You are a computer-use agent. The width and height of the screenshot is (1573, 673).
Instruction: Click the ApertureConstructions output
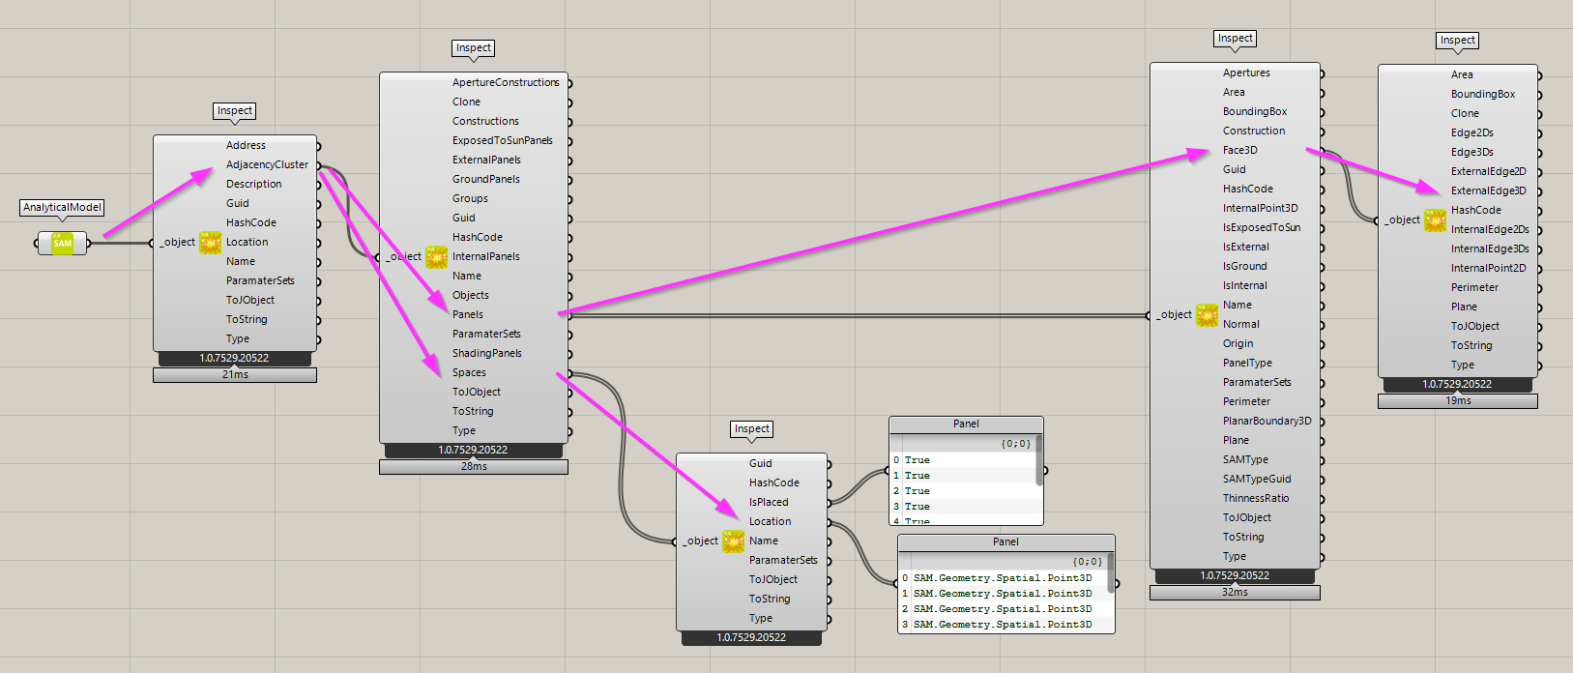pos(506,83)
